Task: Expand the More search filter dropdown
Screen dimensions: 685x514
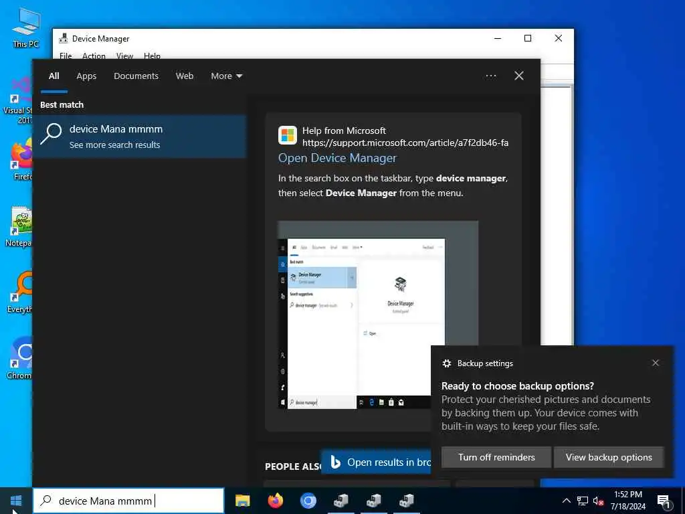Action: coord(226,76)
